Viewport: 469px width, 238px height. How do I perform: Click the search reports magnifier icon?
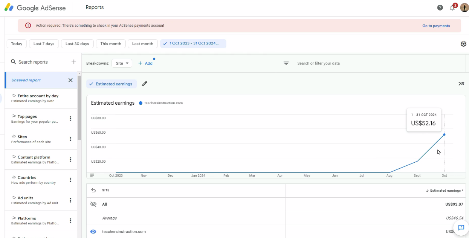[x=13, y=62]
